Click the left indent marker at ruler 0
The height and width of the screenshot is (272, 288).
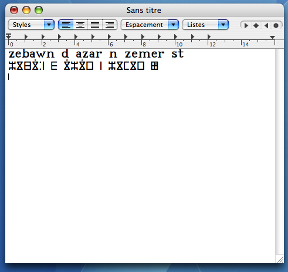tap(8, 36)
